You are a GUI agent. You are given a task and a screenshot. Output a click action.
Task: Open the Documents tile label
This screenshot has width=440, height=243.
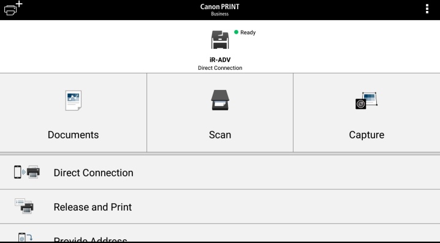coord(74,135)
